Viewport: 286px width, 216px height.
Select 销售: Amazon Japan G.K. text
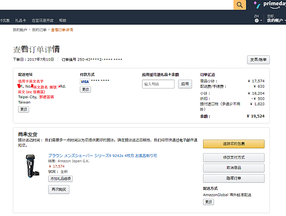[x=69, y=161]
